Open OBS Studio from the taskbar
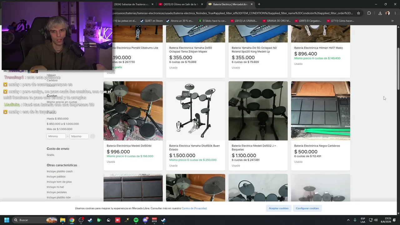The image size is (400, 225). [x=81, y=220]
